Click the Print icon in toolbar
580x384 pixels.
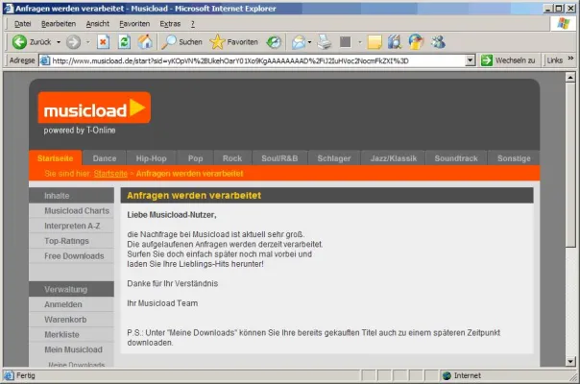325,42
